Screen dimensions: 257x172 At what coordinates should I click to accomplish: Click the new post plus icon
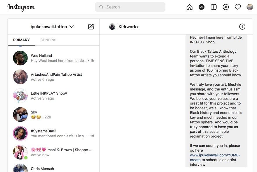tap(214, 7)
